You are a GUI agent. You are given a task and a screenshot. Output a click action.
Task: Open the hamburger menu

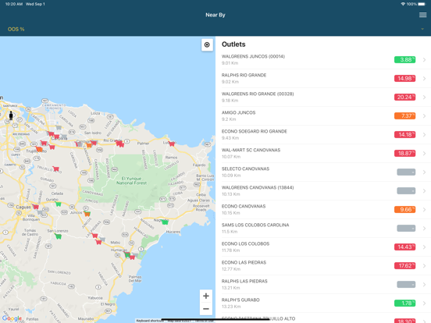[x=422, y=15]
